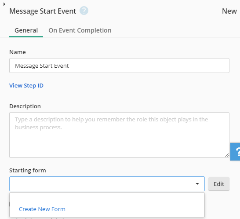Image resolution: width=240 pixels, height=219 pixels.
Task: Click into the Name input field
Action: (119, 66)
